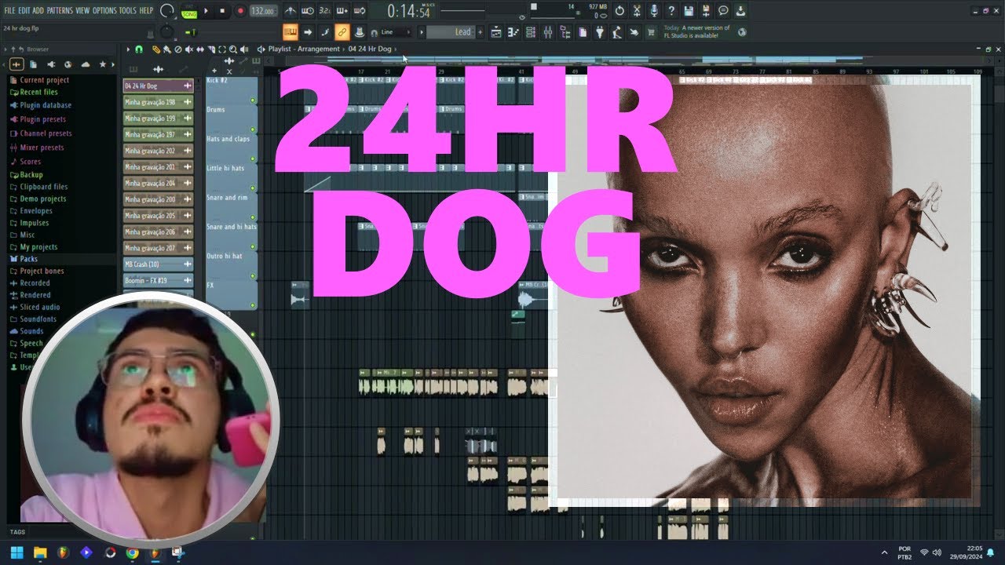Click the Stop button in transport
1005x565 pixels.
(223, 11)
